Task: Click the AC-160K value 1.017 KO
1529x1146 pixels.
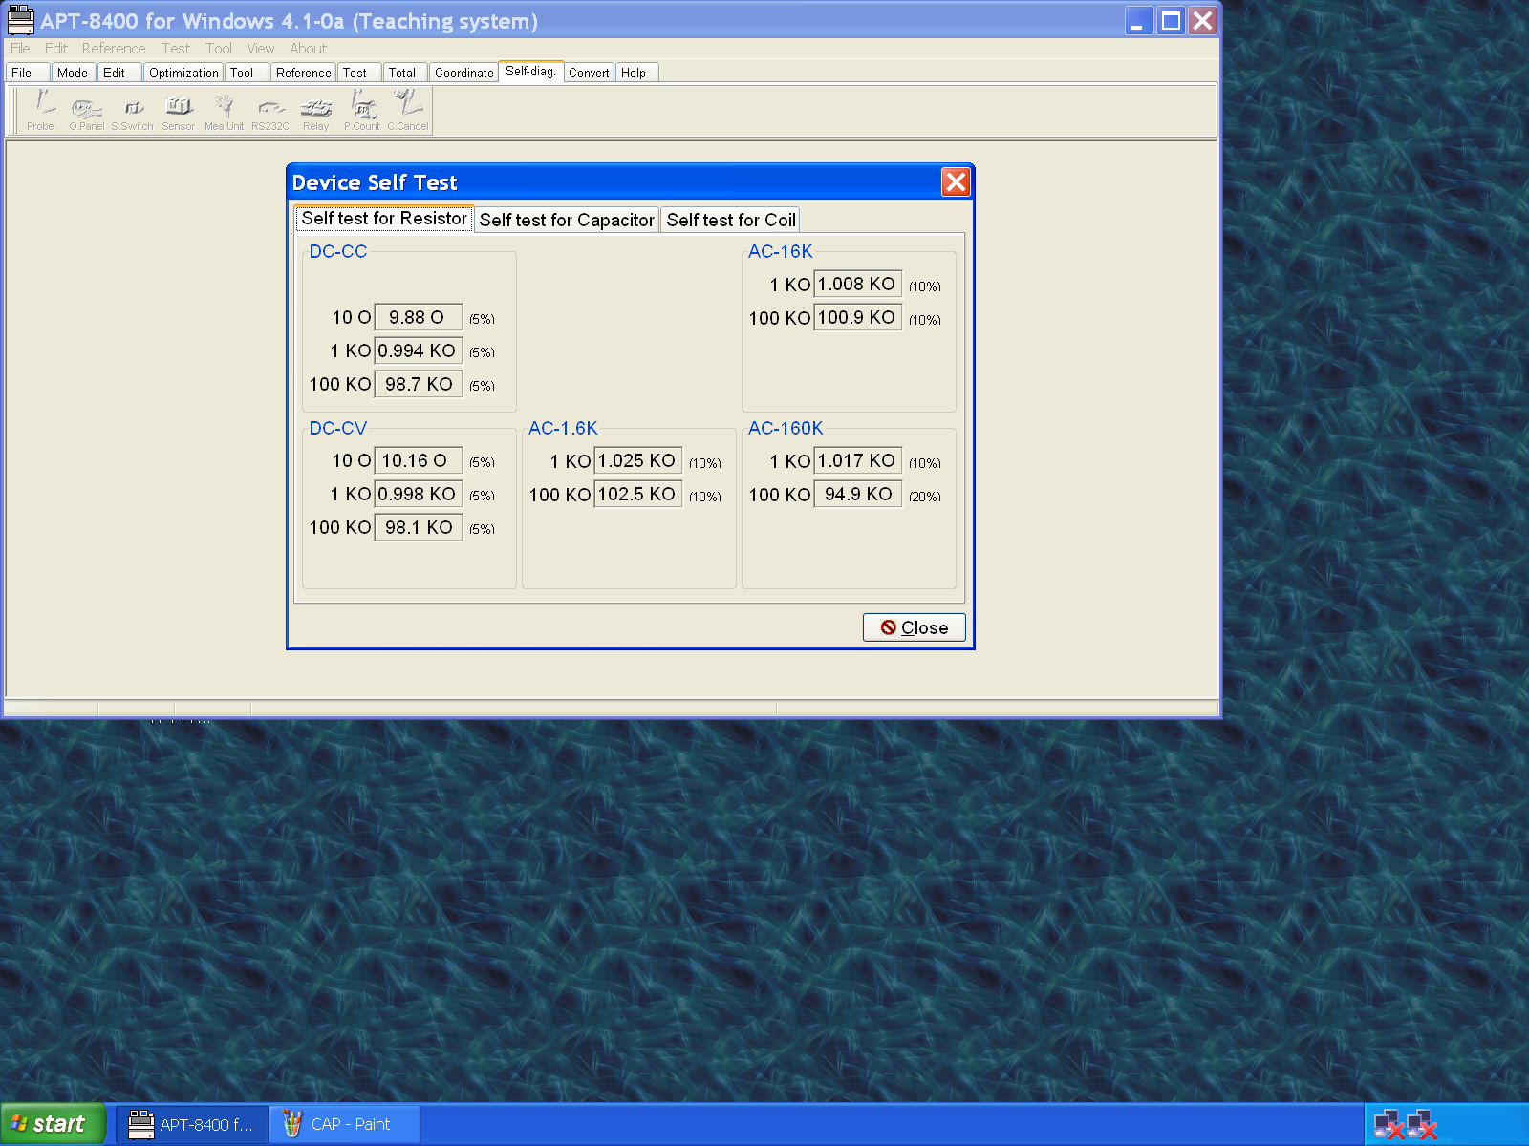Action: tap(857, 460)
